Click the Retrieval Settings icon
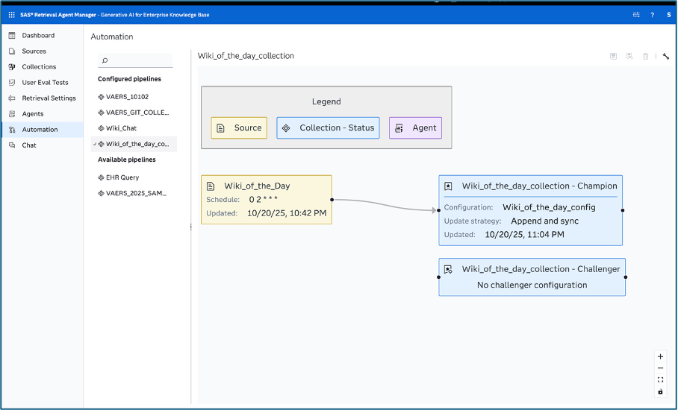This screenshot has height=410, width=678. 12,98
